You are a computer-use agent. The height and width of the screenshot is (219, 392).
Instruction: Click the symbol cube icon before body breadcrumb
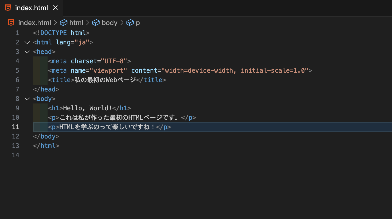pos(96,23)
